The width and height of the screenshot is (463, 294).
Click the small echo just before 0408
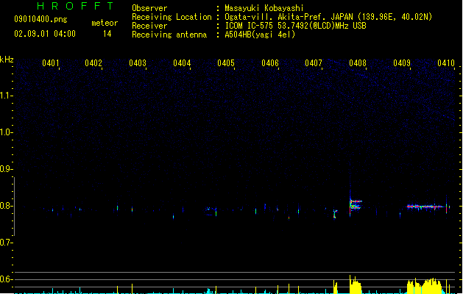tap(335, 214)
